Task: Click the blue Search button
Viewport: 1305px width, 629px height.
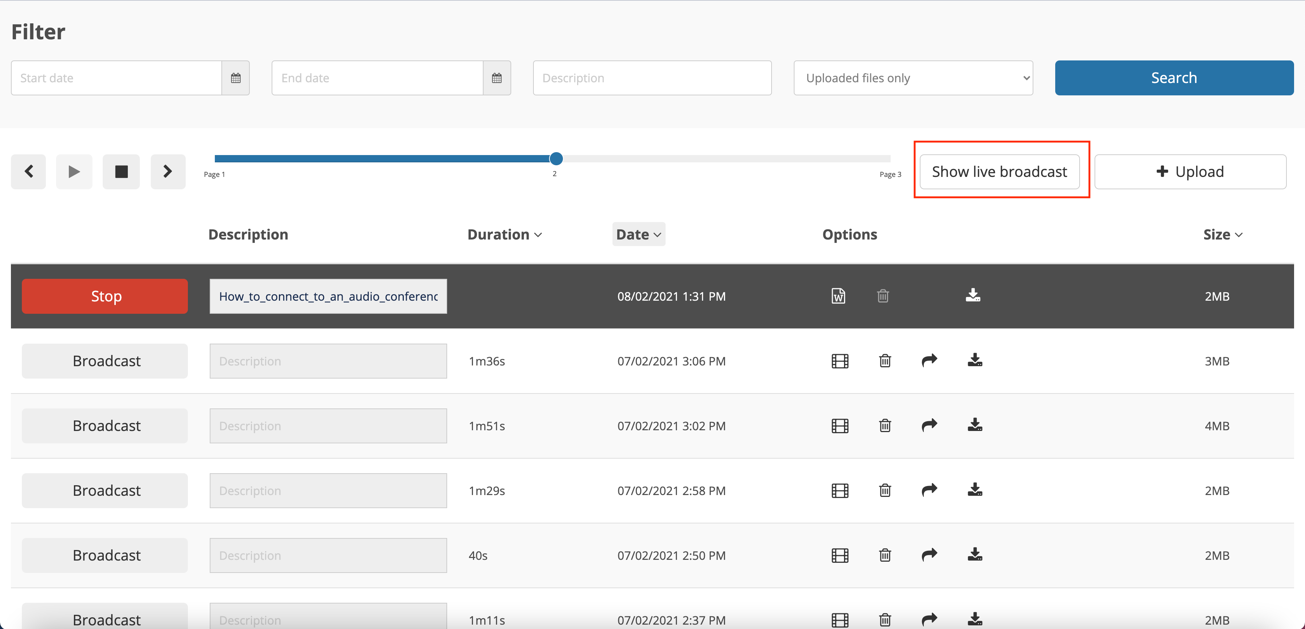Action: pyautogui.click(x=1174, y=78)
